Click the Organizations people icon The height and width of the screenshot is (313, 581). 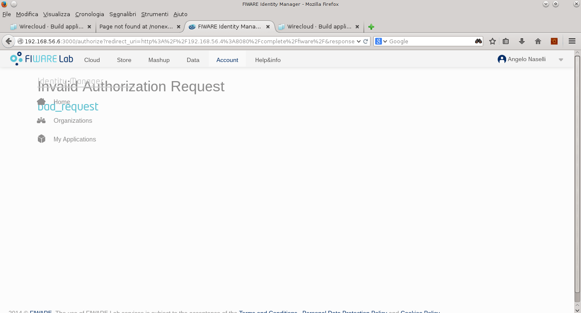[x=41, y=121]
